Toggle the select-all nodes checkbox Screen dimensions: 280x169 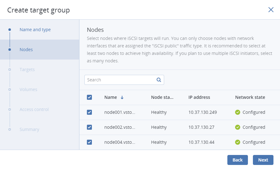click(89, 97)
